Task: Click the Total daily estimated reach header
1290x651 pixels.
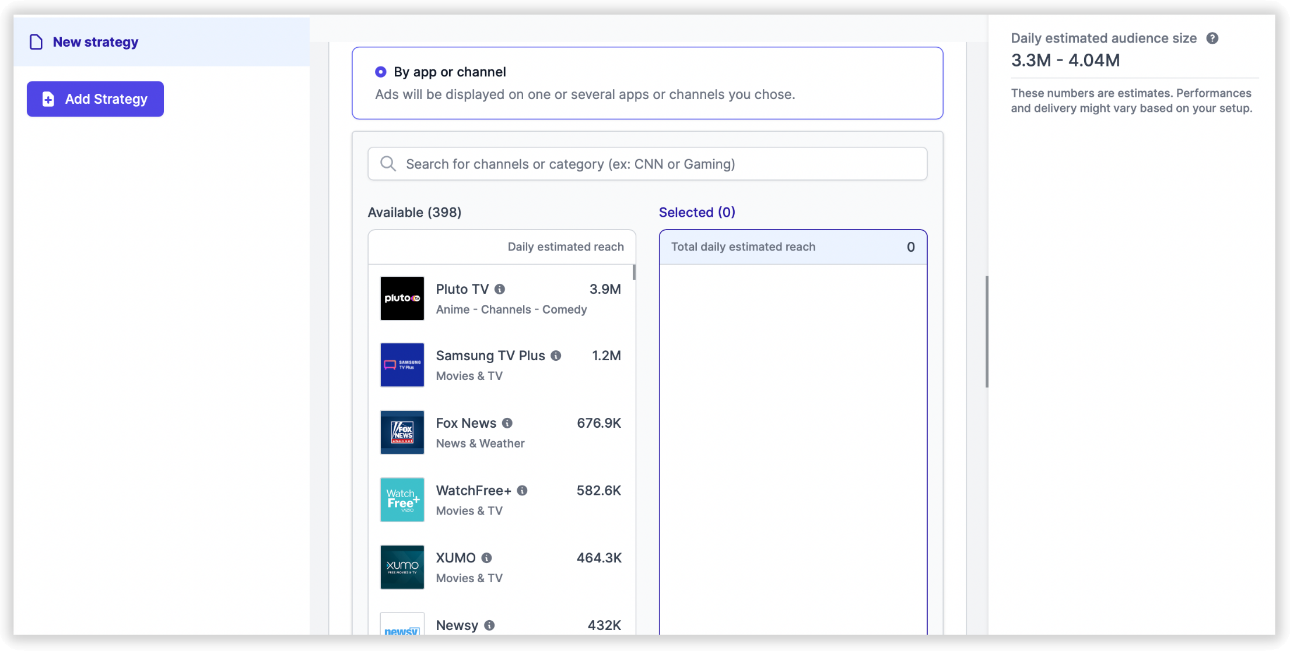Action: 743,247
